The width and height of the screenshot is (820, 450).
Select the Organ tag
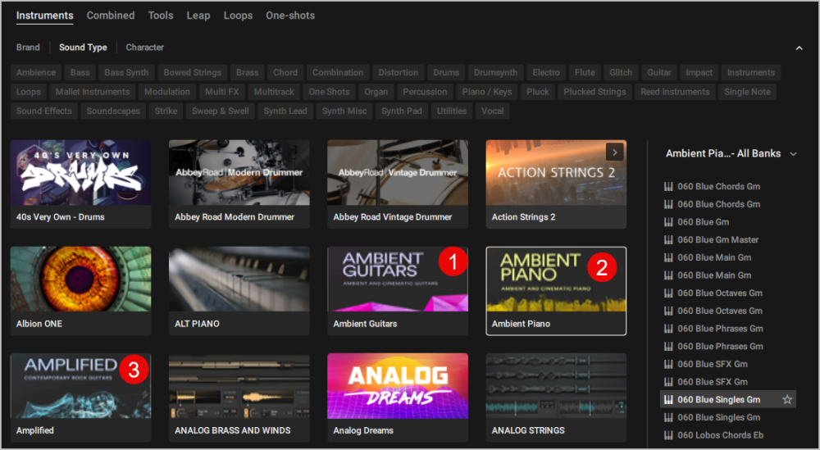(376, 92)
